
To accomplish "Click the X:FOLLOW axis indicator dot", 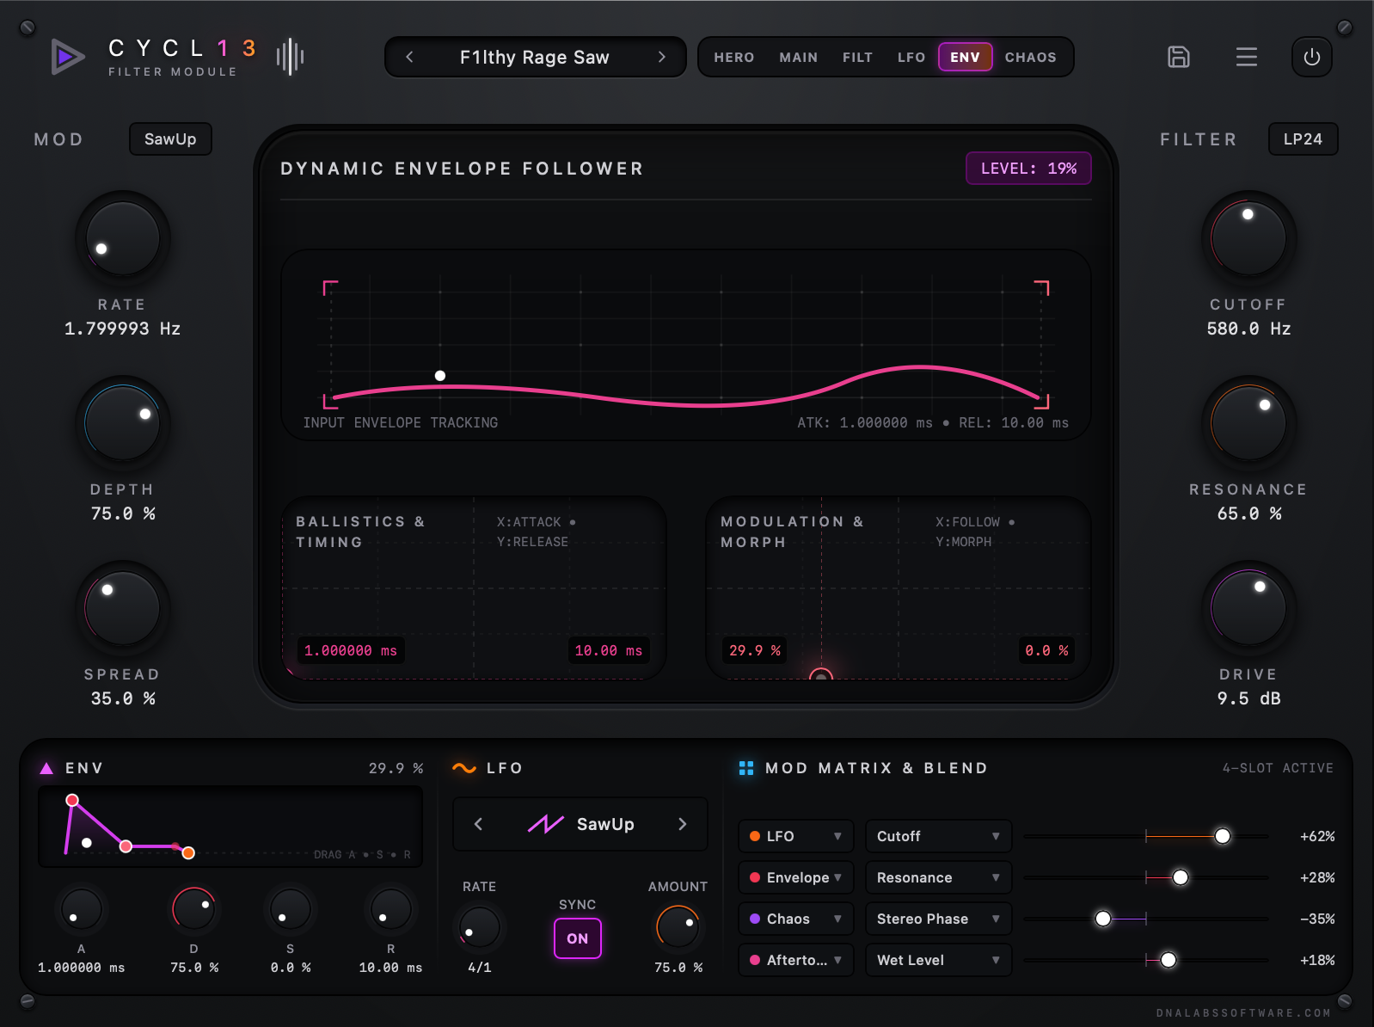I will click(x=1011, y=522).
